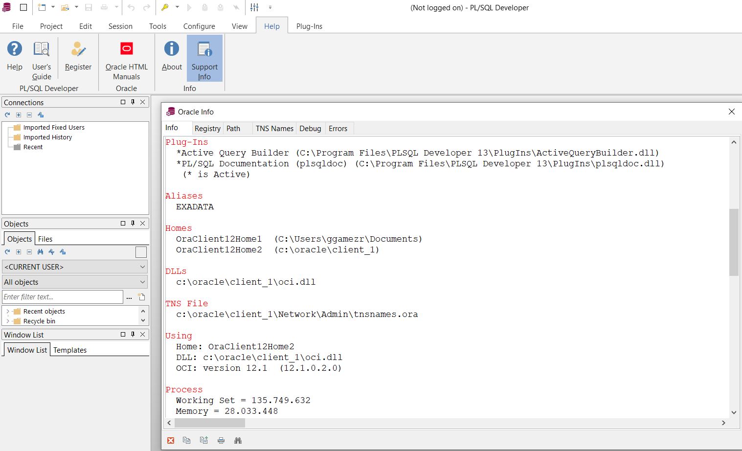Toggle pin on the Window List panel
742x451 pixels.
tap(132, 334)
